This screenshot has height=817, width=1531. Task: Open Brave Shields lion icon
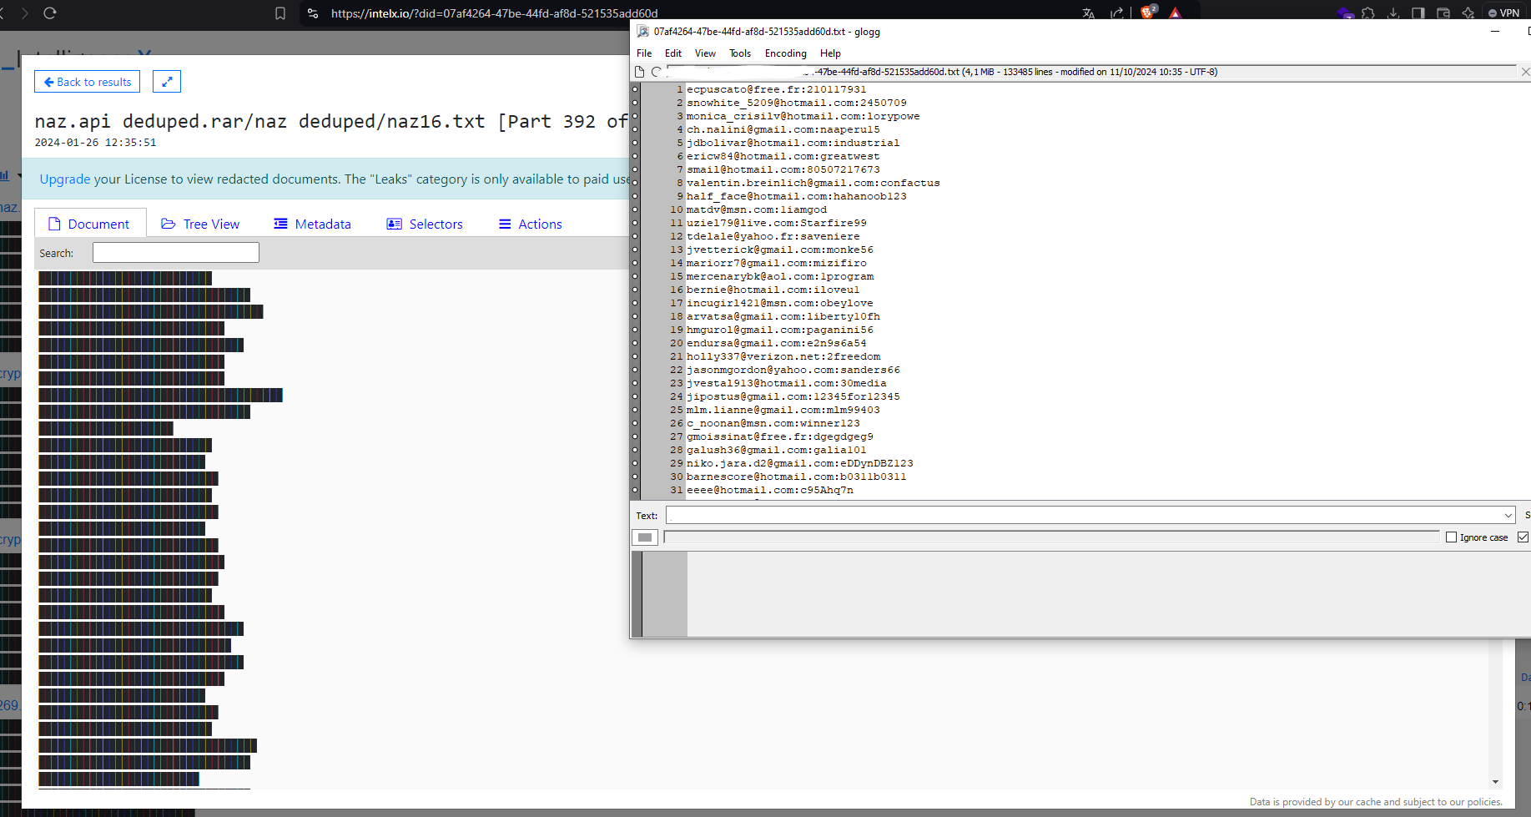pyautogui.click(x=1148, y=13)
